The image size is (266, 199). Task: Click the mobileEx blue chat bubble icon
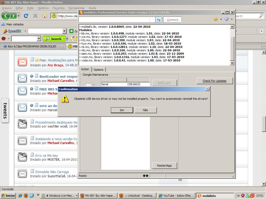point(227,19)
